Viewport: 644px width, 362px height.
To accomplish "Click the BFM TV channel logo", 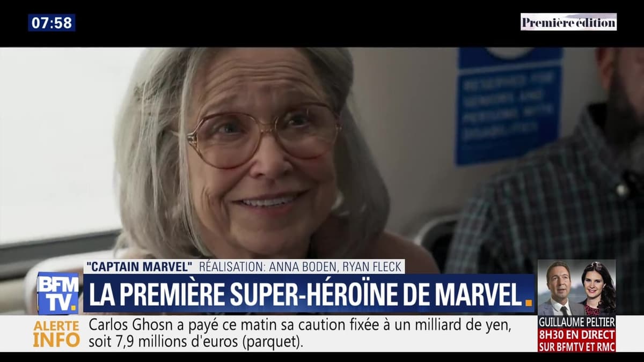I will (58, 293).
